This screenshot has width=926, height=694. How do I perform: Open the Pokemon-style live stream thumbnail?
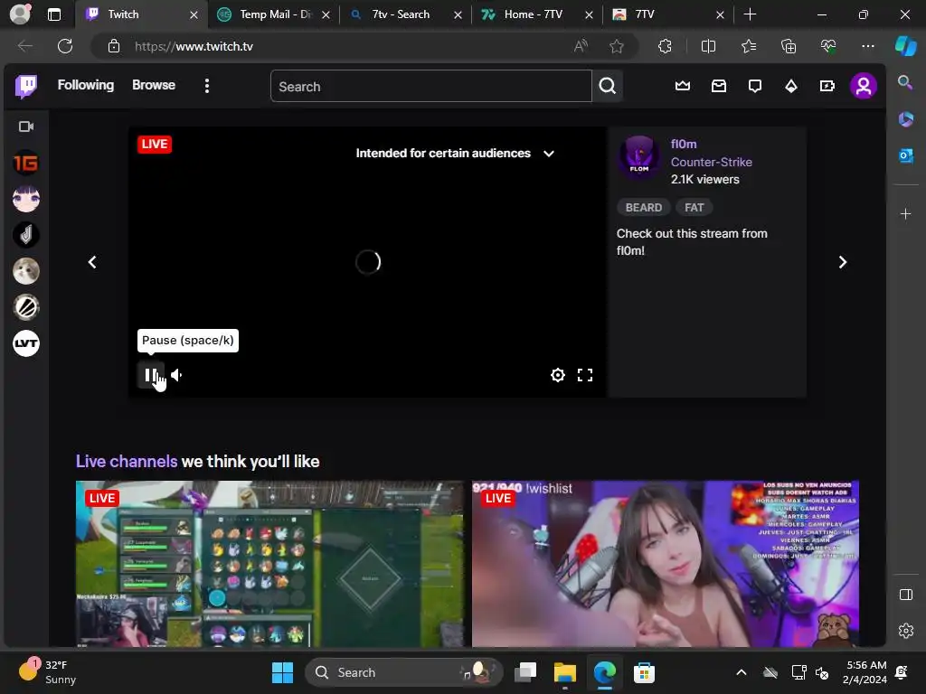click(x=269, y=564)
